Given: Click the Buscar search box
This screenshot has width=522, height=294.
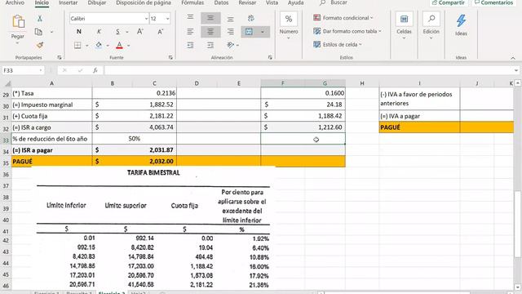Looking at the screenshot, I should point(334,2).
